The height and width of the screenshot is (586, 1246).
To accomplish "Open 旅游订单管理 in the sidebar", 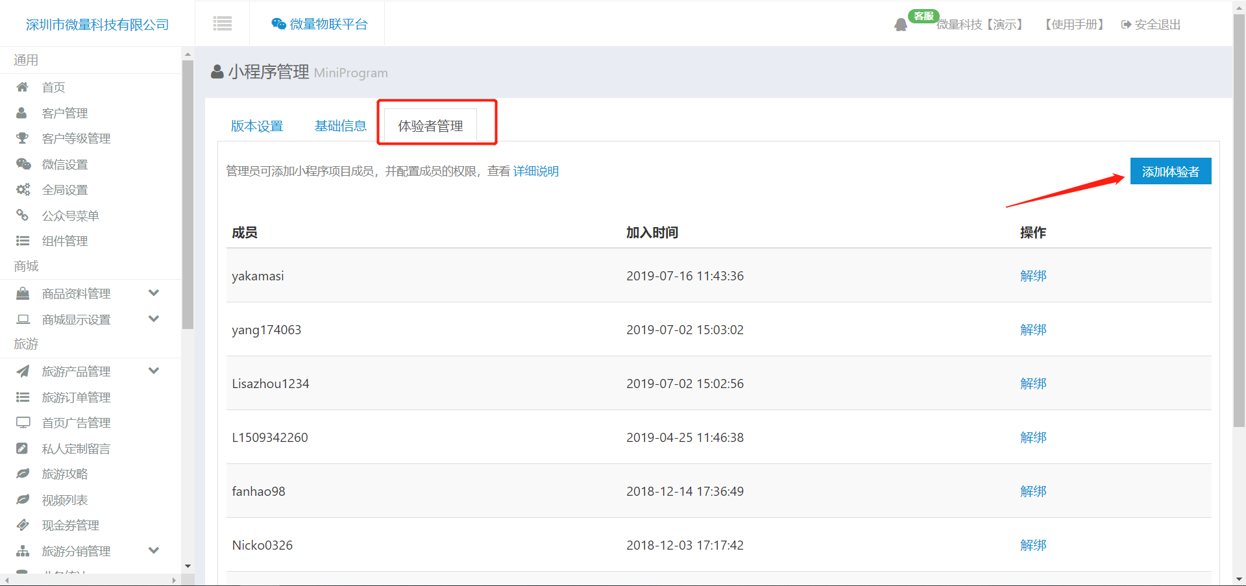I will pos(77,398).
